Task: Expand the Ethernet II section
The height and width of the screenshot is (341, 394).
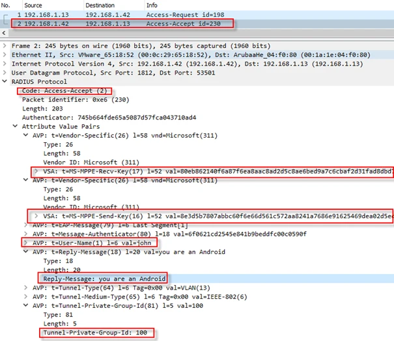Action: (x=6, y=55)
